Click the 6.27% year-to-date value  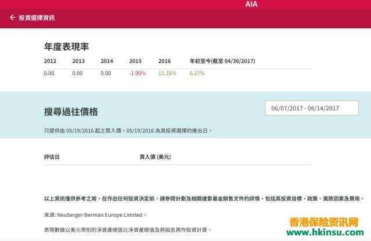click(197, 73)
